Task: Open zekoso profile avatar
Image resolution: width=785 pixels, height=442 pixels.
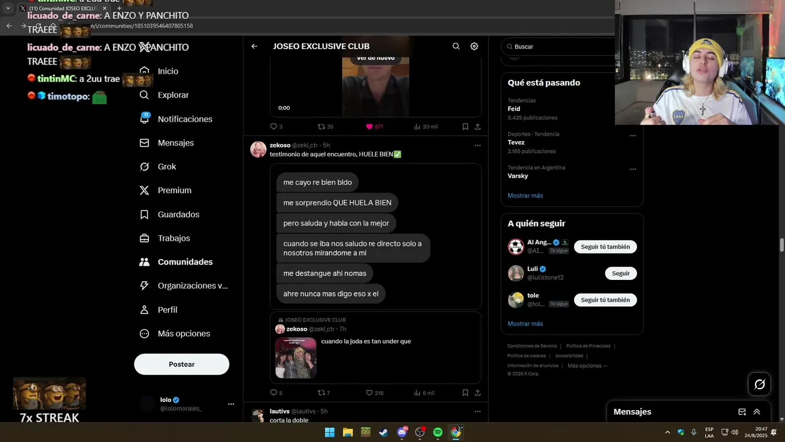Action: [258, 149]
